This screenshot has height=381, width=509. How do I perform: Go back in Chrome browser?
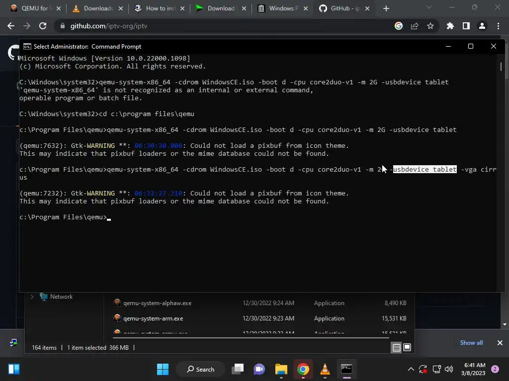(x=11, y=26)
